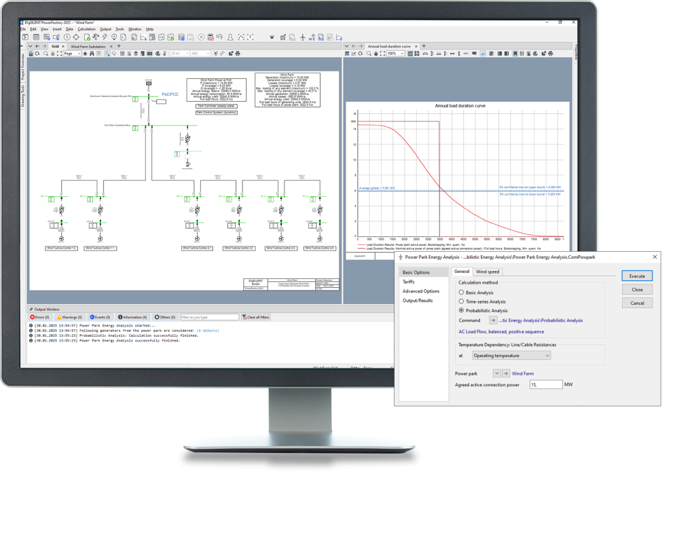Screen dimensions: 679x535
Task: Click the Execute button
Action: (x=637, y=276)
